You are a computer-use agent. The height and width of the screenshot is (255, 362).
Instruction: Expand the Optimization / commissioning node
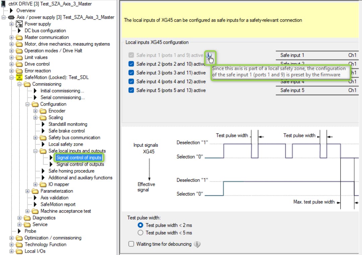click(x=11, y=238)
